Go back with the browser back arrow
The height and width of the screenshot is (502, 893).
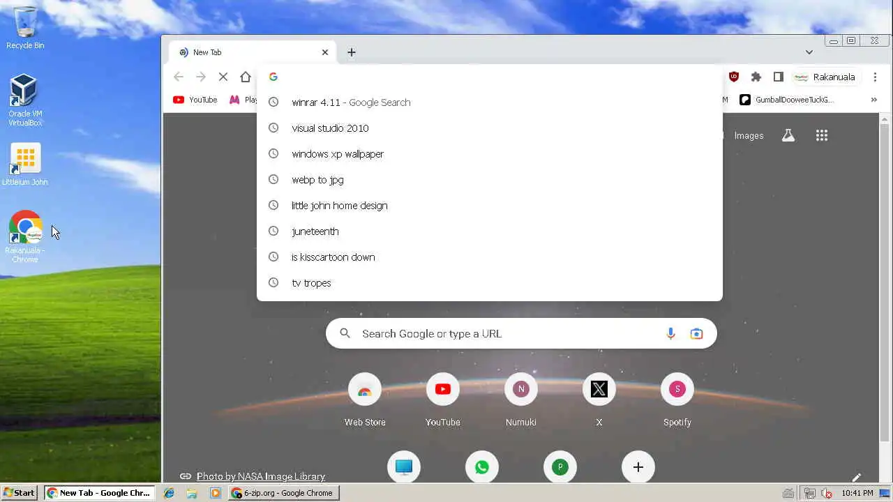pos(179,77)
